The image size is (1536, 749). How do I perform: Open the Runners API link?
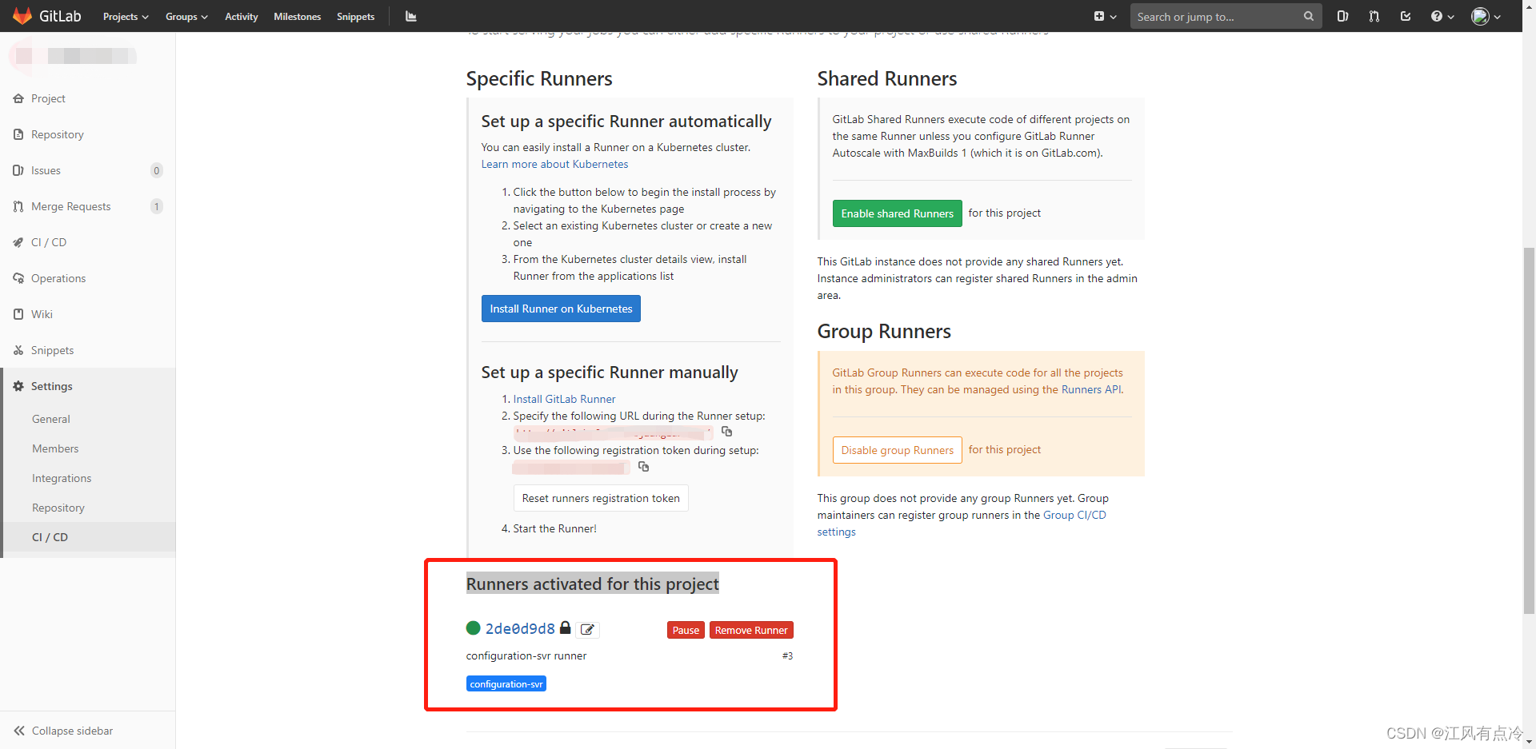point(1091,389)
